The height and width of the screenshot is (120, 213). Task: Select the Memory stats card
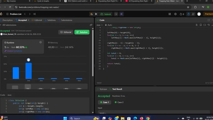[61, 45]
